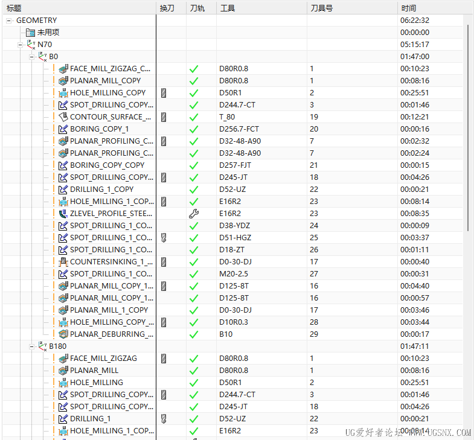The width and height of the screenshot is (474, 440).
Task: Click the N70 coordinate system icon
Action: coord(31,45)
